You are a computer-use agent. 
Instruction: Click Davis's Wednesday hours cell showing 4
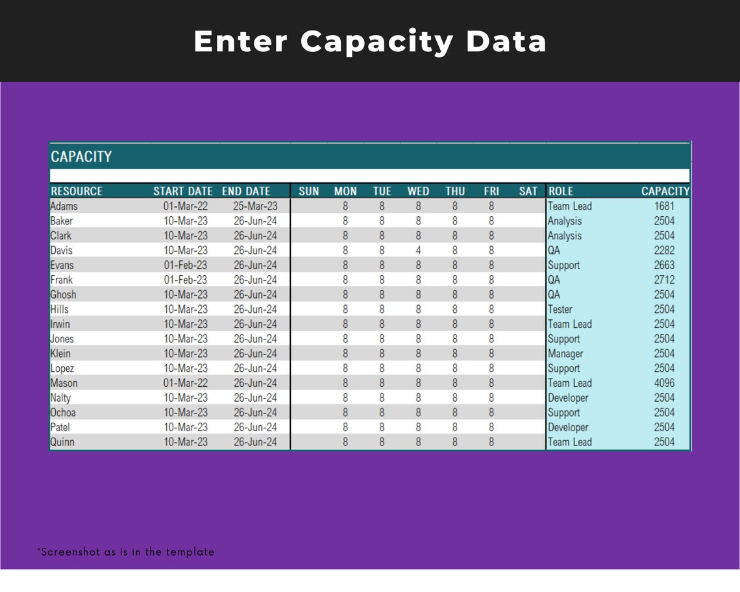click(x=418, y=250)
